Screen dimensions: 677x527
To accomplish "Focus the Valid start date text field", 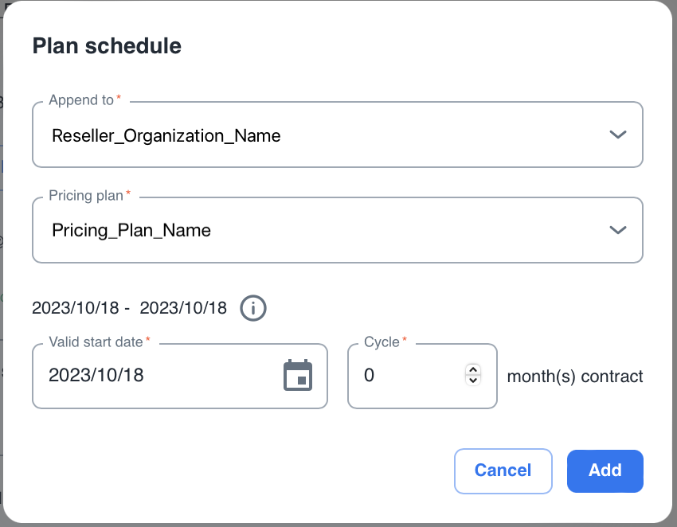I will pos(151,376).
